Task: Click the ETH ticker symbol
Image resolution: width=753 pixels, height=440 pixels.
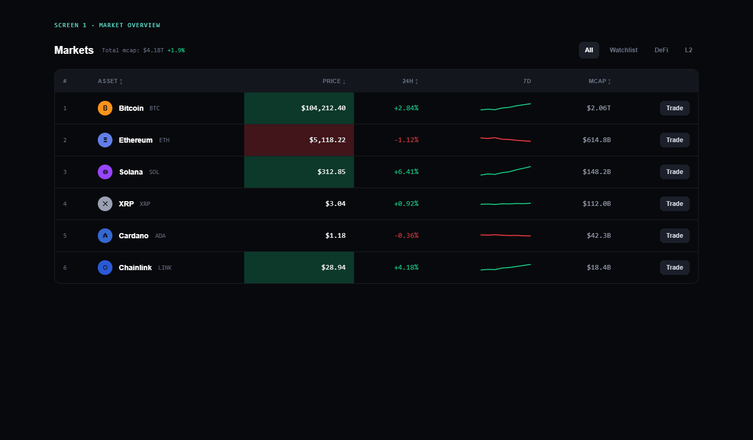Action: point(164,140)
